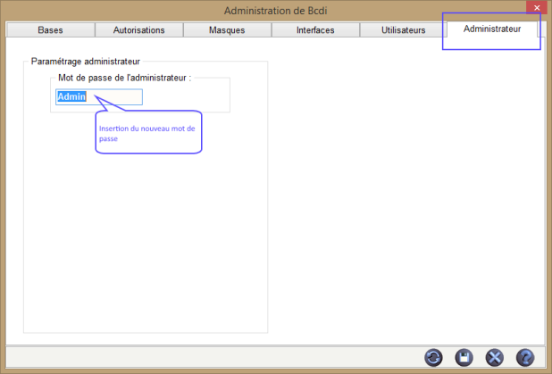Click the administrator password input field
Image resolution: width=552 pixels, height=374 pixels.
click(98, 96)
